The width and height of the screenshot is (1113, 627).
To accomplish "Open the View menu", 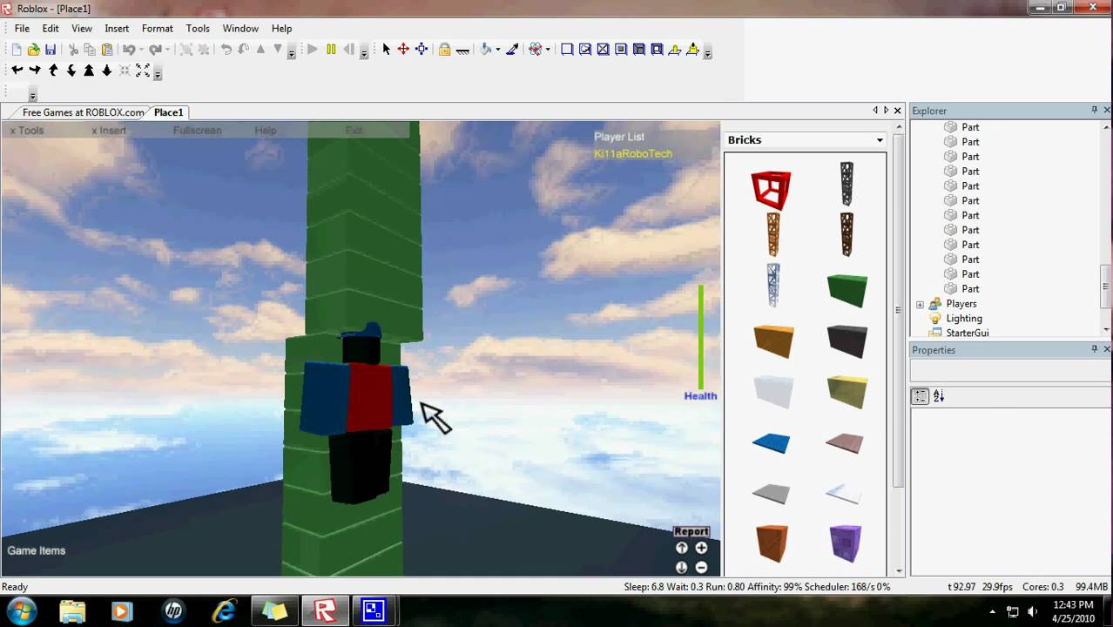I will coord(82,29).
